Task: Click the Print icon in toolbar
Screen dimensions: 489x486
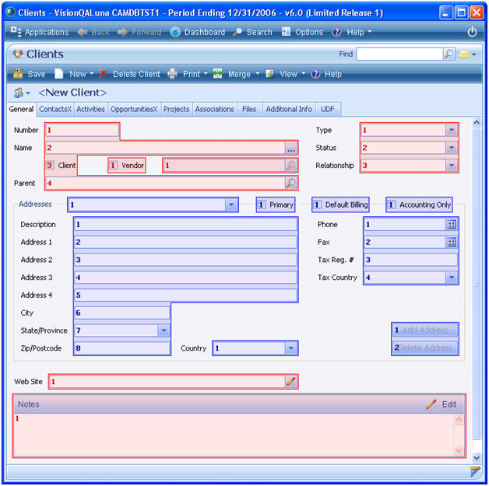Action: (173, 74)
